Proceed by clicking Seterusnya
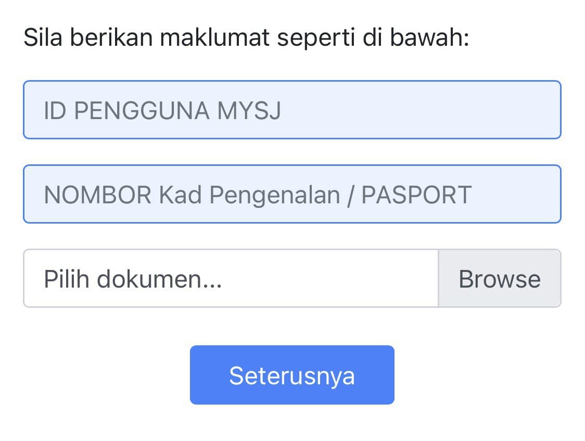This screenshot has height=441, width=585. [x=292, y=375]
